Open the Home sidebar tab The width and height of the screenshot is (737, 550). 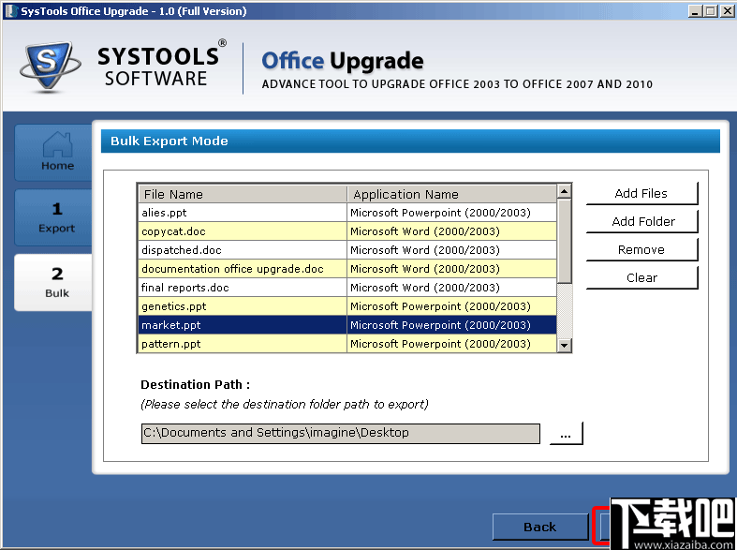[53, 153]
